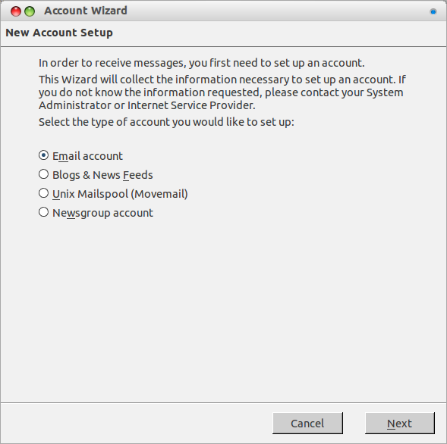Pick the Newsgroup account radio circle

coord(43,212)
